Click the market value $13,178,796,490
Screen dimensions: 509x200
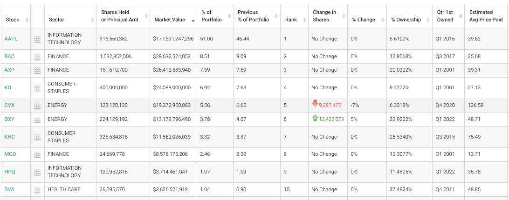coord(172,119)
